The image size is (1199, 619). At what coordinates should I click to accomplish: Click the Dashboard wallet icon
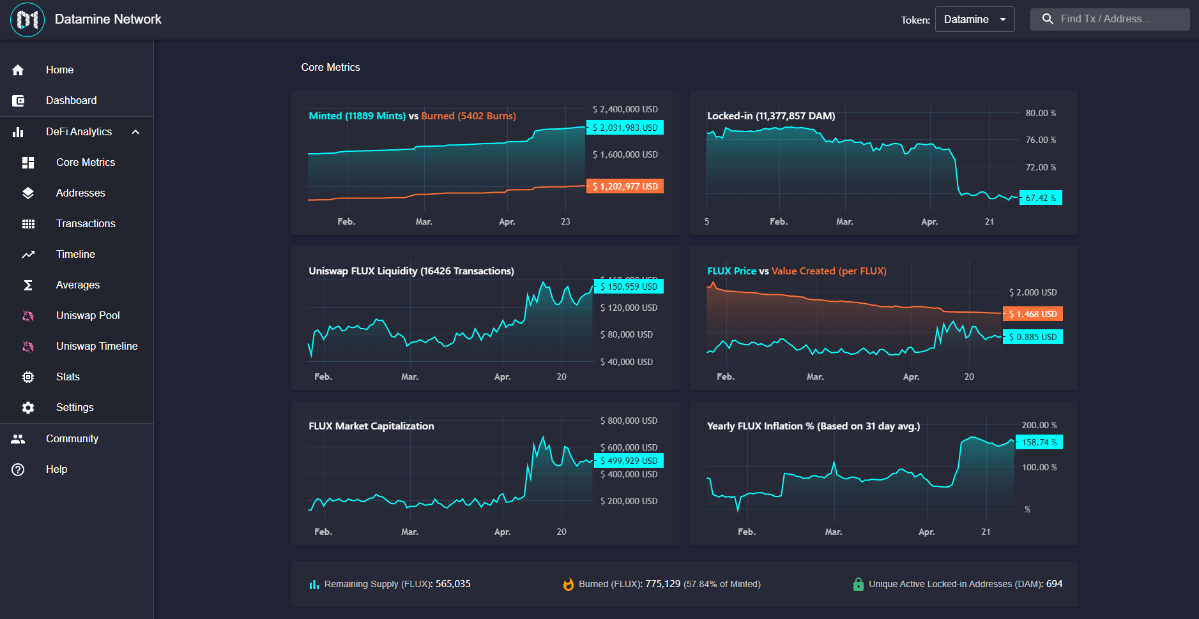coord(18,101)
